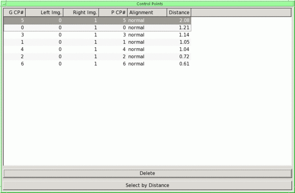This screenshot has width=295, height=193.
Task: Select control point 4 with distance 1.04
Action: tap(96, 49)
